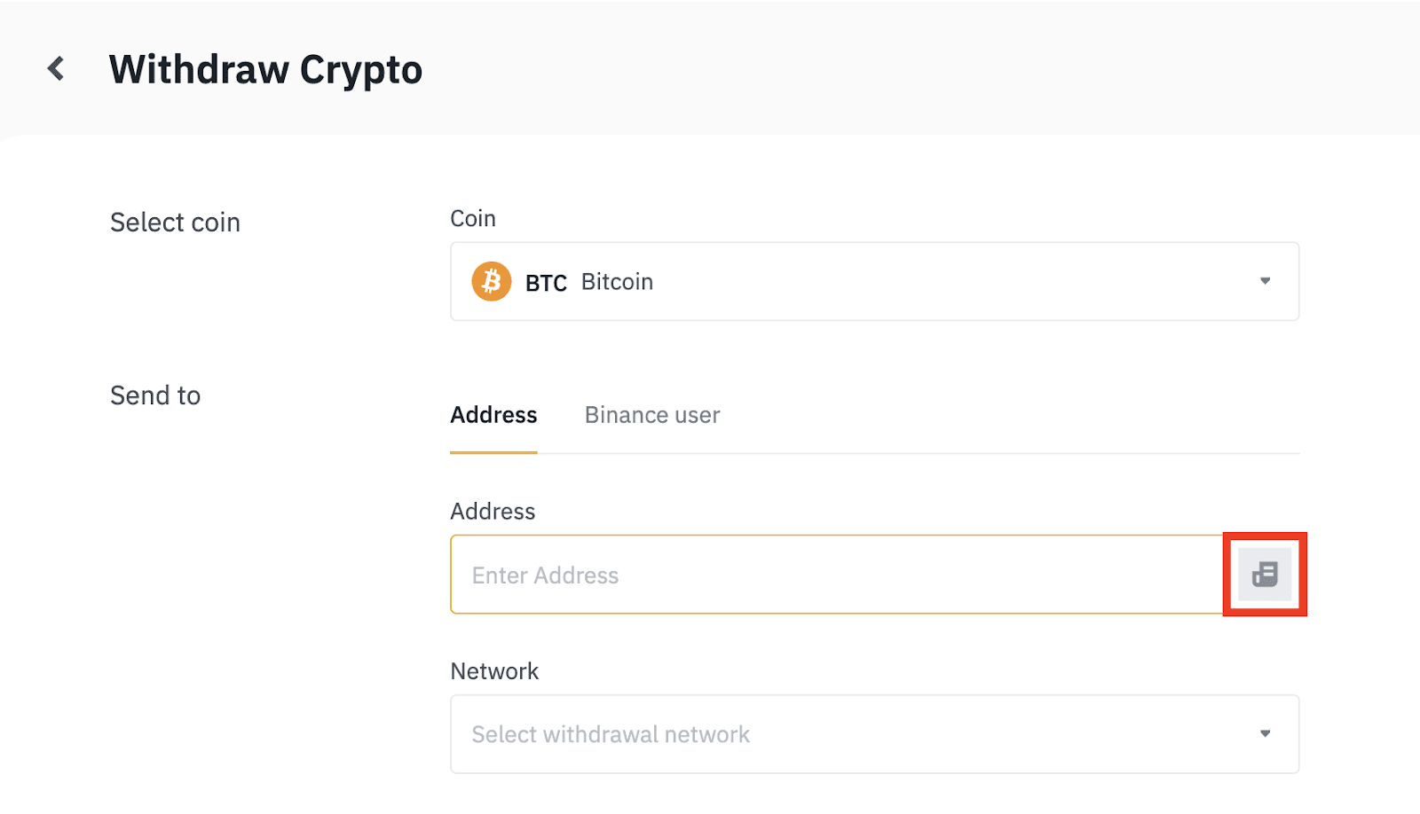Click the Select withdrawal network placeholder text
Image resolution: width=1420 pixels, height=814 pixels.
611,734
